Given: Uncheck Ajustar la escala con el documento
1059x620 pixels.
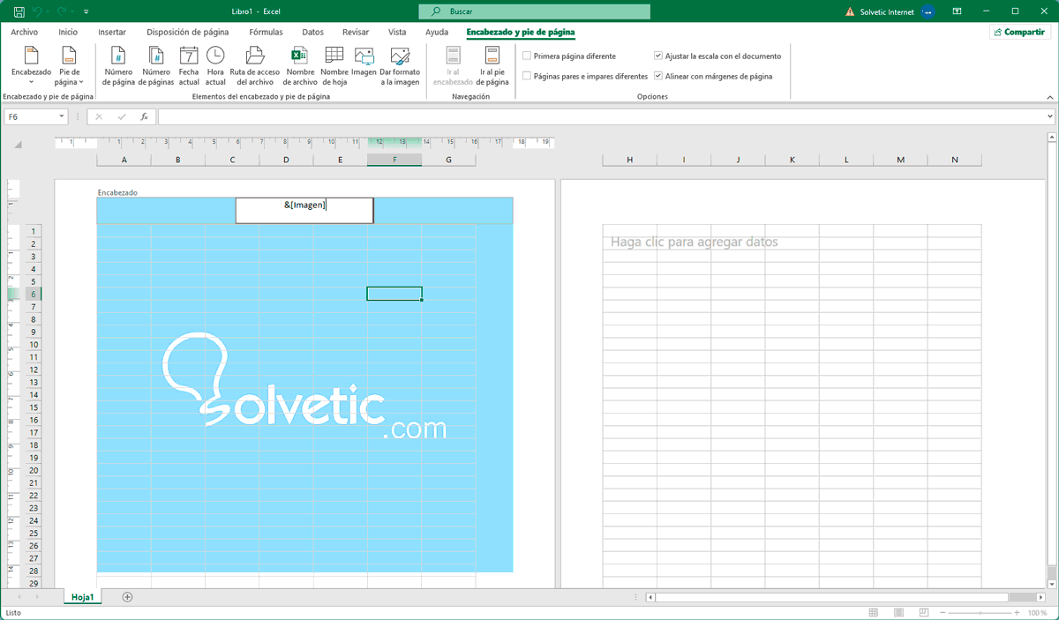Looking at the screenshot, I should (x=658, y=56).
